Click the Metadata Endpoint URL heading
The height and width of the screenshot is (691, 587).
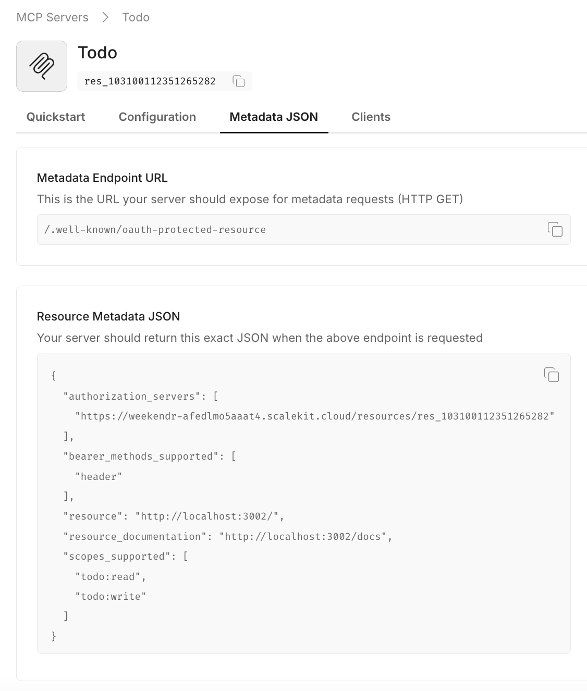tap(102, 178)
